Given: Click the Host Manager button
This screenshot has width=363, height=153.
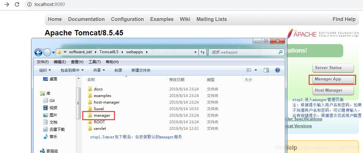Looking at the screenshot, I should 333,90.
